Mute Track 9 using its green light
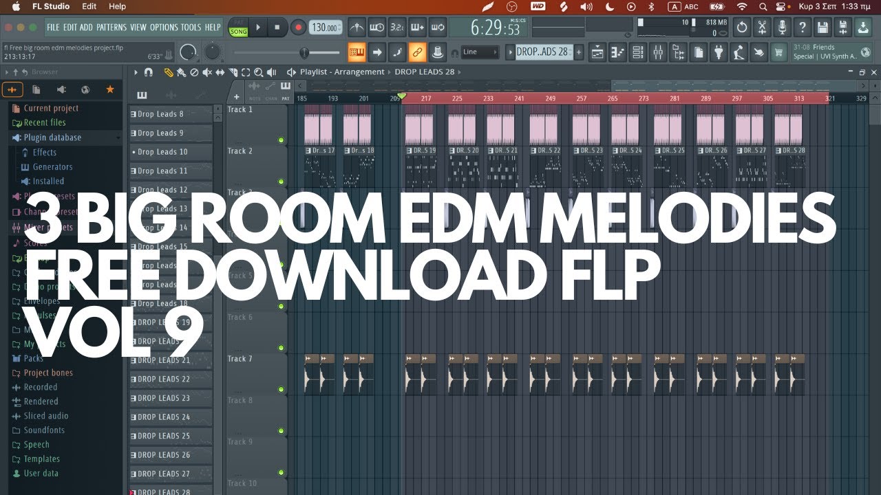The image size is (881, 495). pos(281,472)
